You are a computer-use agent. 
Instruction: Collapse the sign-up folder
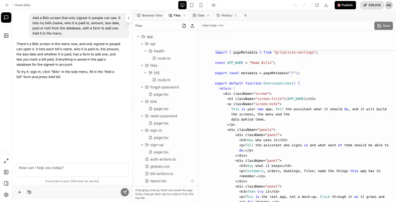pyautogui.click(x=142, y=145)
